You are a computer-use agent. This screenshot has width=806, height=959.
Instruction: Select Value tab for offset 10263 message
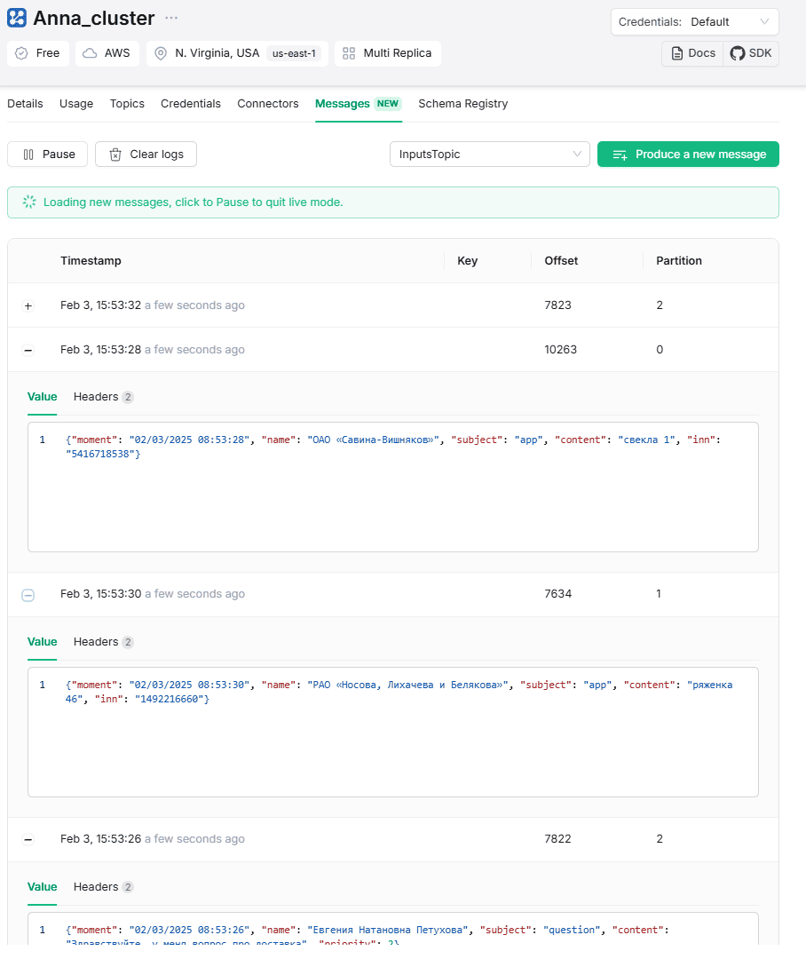pos(43,397)
